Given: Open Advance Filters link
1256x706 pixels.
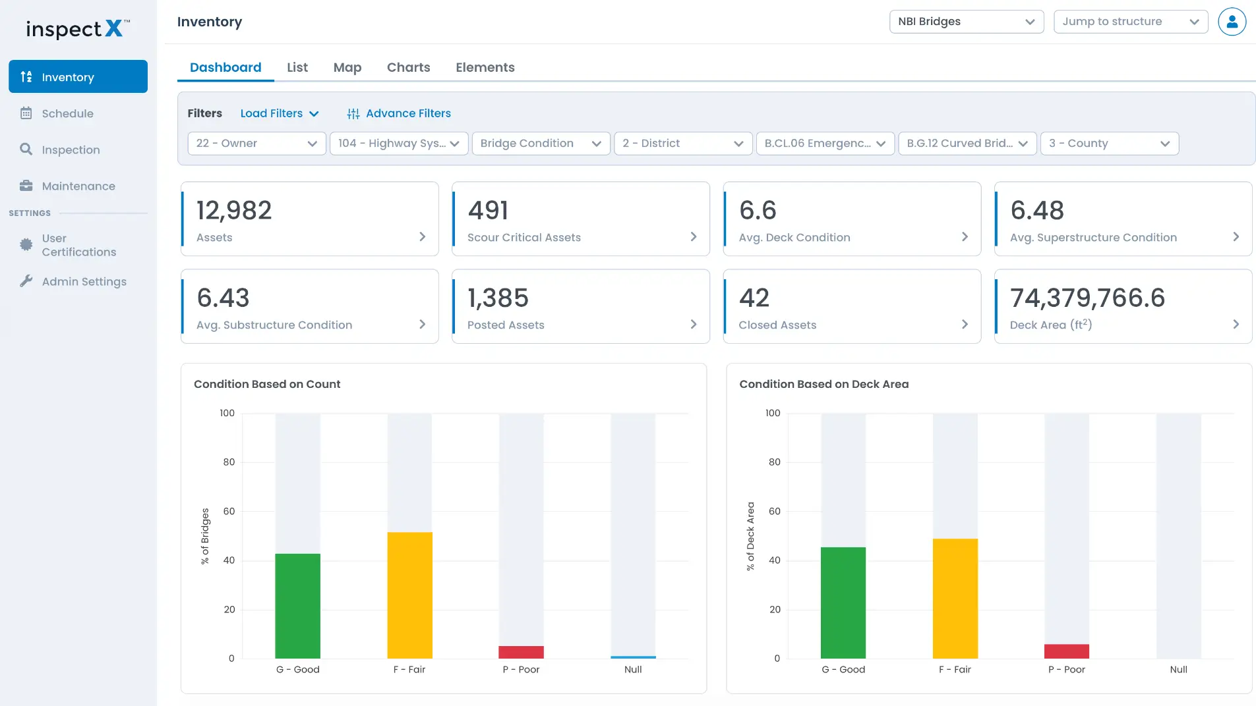Looking at the screenshot, I should coord(399,113).
